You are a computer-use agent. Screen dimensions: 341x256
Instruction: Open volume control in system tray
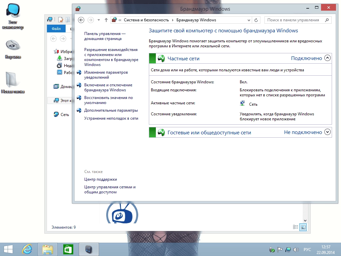click(x=296, y=250)
